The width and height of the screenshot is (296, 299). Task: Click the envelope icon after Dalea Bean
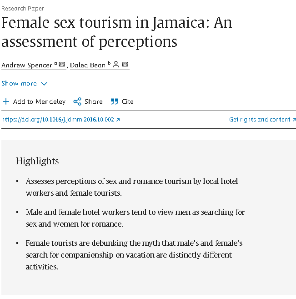125,64
